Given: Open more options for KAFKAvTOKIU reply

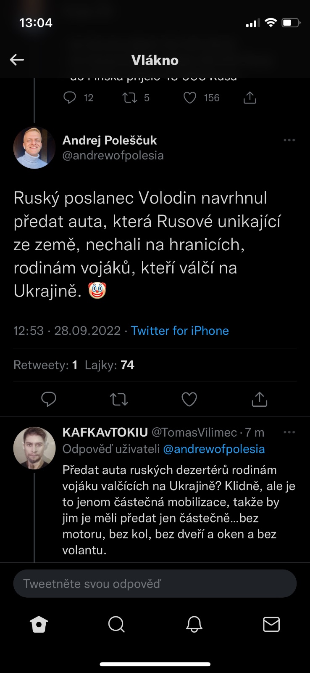Looking at the screenshot, I should (x=289, y=432).
